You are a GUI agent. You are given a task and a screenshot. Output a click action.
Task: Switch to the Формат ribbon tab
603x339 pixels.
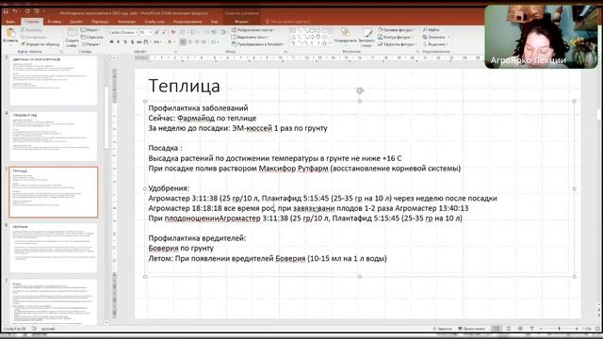[241, 22]
